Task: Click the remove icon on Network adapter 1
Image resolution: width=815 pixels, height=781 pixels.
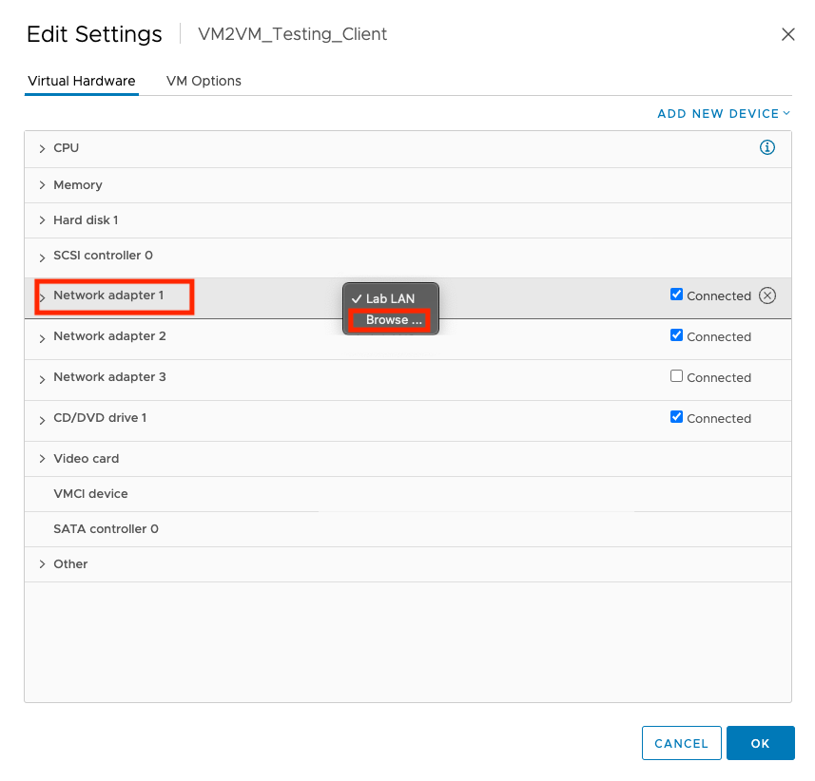Action: pyautogui.click(x=767, y=295)
